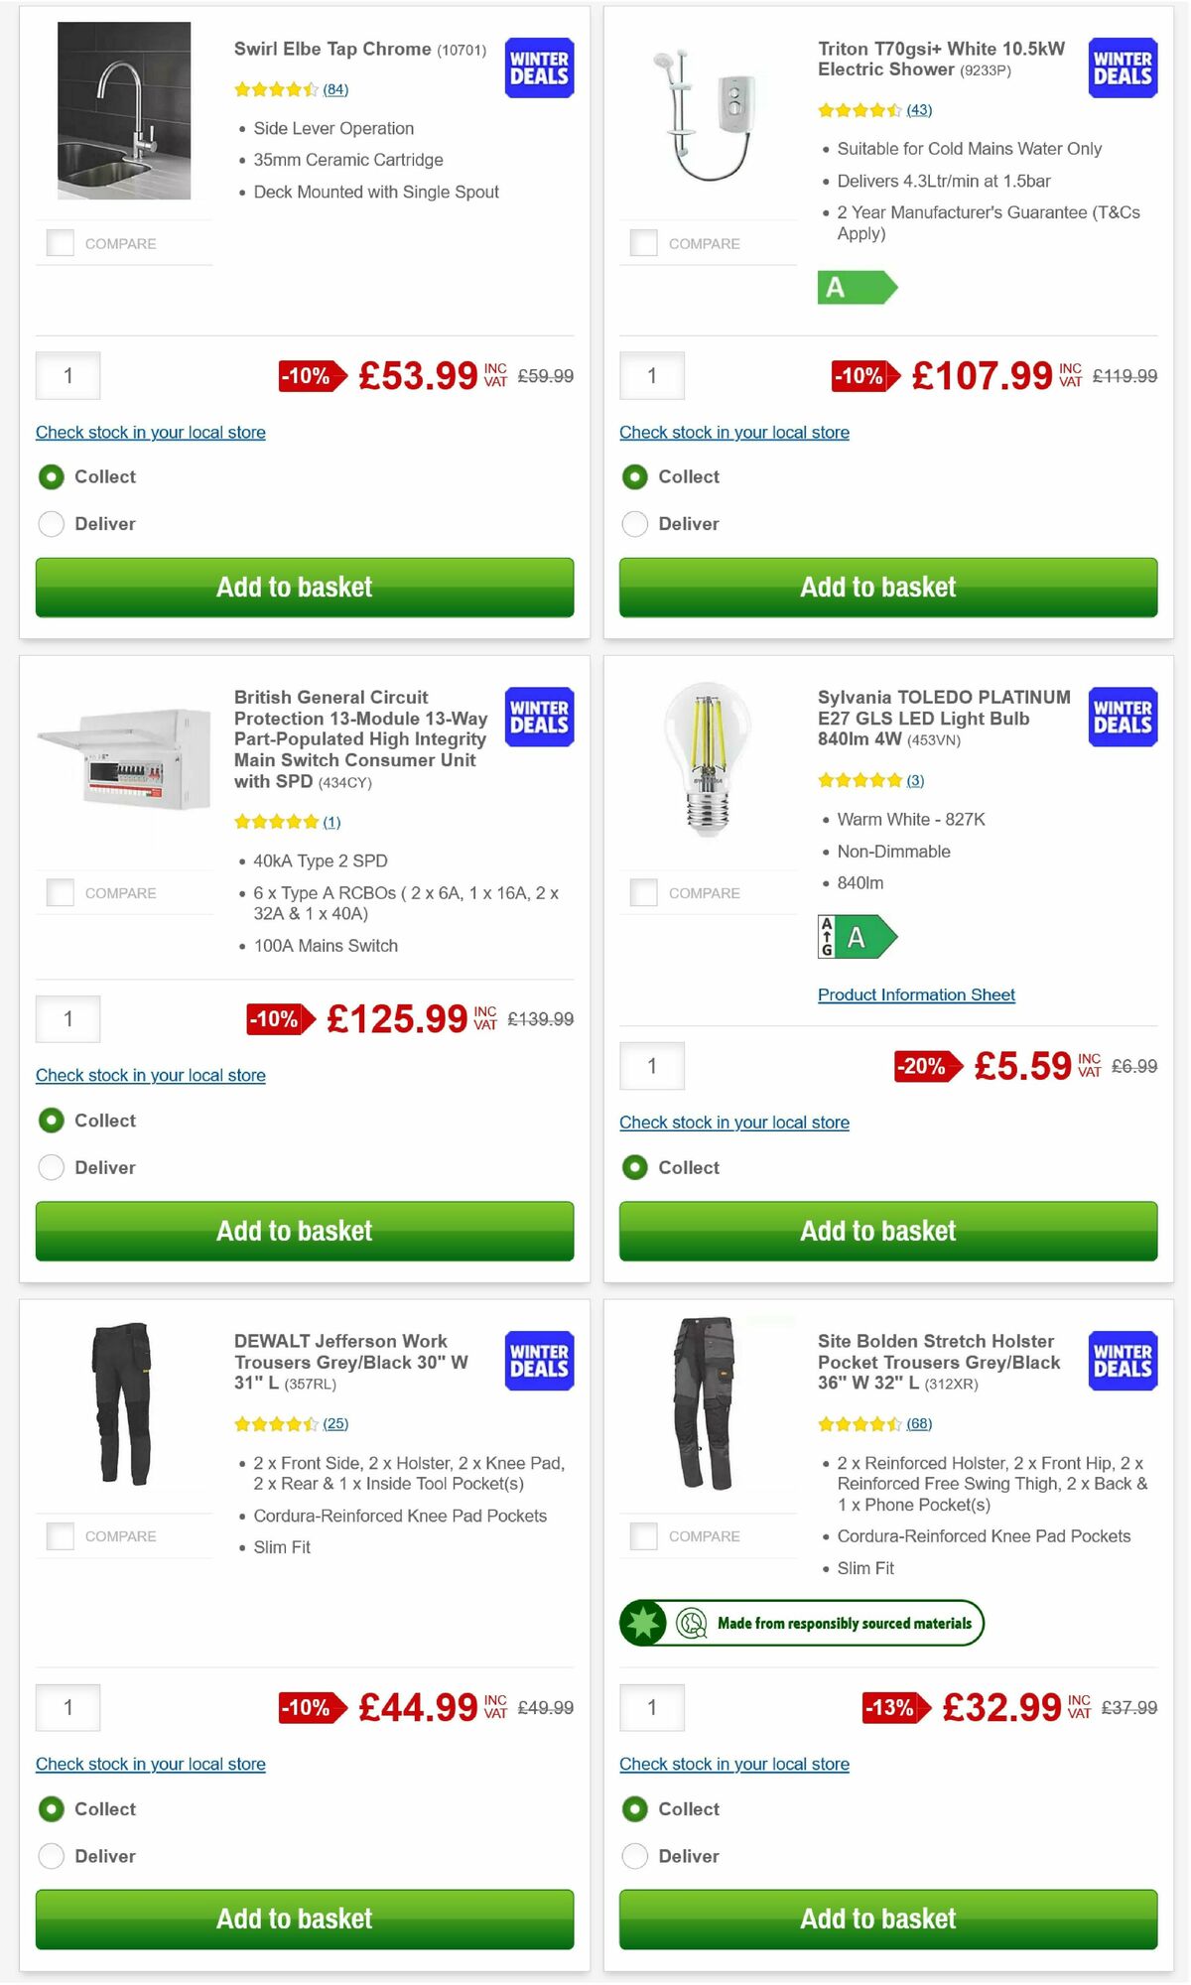Tick Compare on the consumer unit product
This screenshot has height=1985, width=1191.
click(x=61, y=891)
